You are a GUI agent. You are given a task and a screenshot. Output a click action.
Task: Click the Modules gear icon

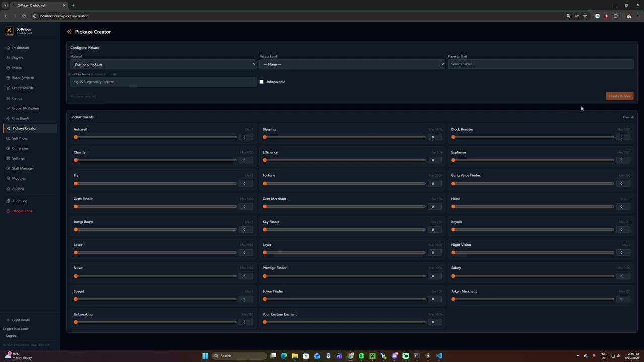tap(8, 178)
